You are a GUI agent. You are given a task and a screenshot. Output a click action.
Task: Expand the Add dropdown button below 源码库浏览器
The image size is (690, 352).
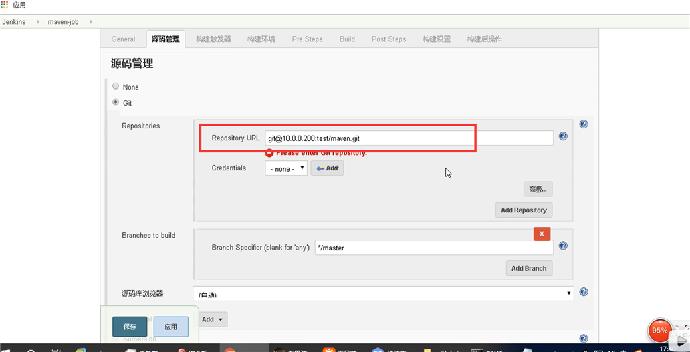213,319
